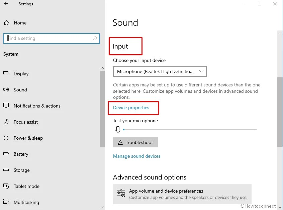Screen dimensions: 283x210
Task: Open Notifications & actions via the bell icon
Action: coord(6,106)
